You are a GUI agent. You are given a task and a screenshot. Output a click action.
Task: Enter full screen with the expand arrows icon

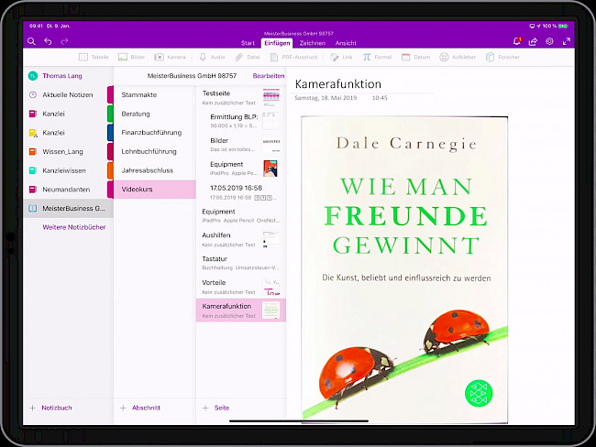pos(566,41)
